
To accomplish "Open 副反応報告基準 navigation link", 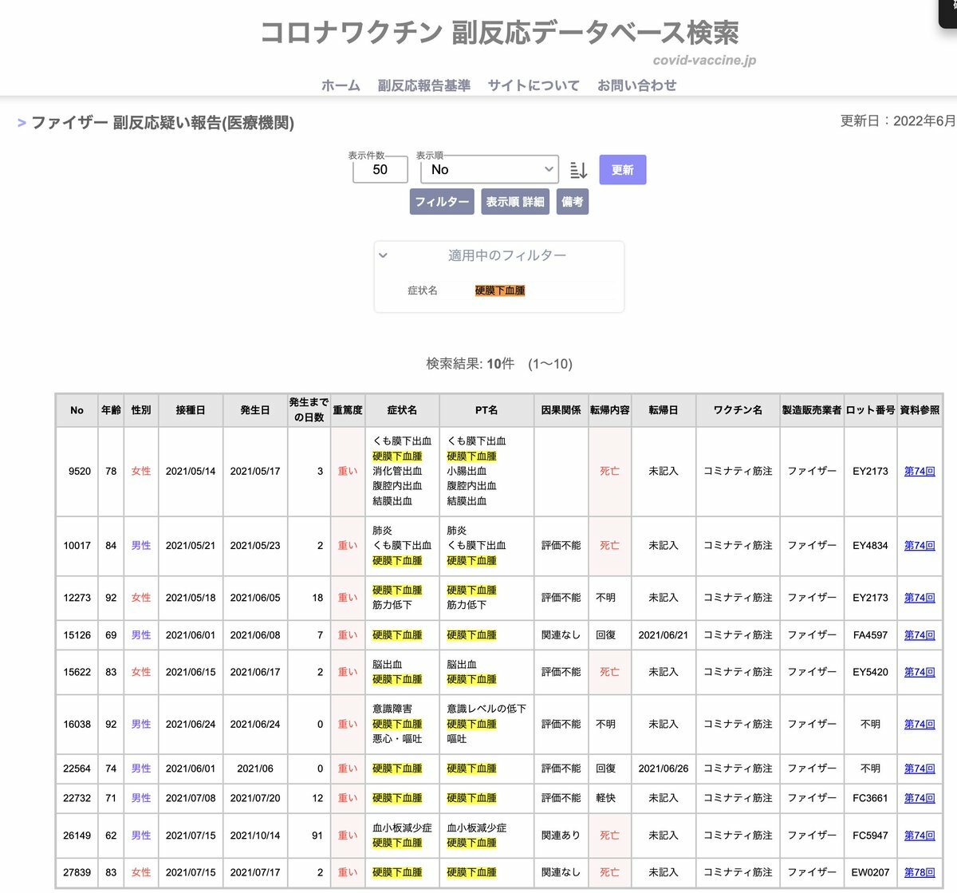I will (x=423, y=85).
